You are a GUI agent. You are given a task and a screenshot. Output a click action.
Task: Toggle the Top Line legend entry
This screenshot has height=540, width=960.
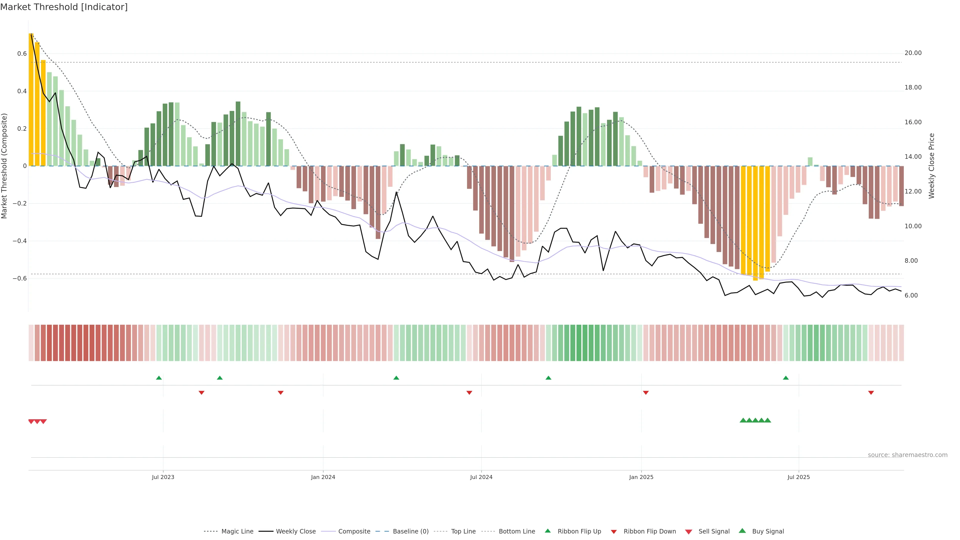(463, 531)
